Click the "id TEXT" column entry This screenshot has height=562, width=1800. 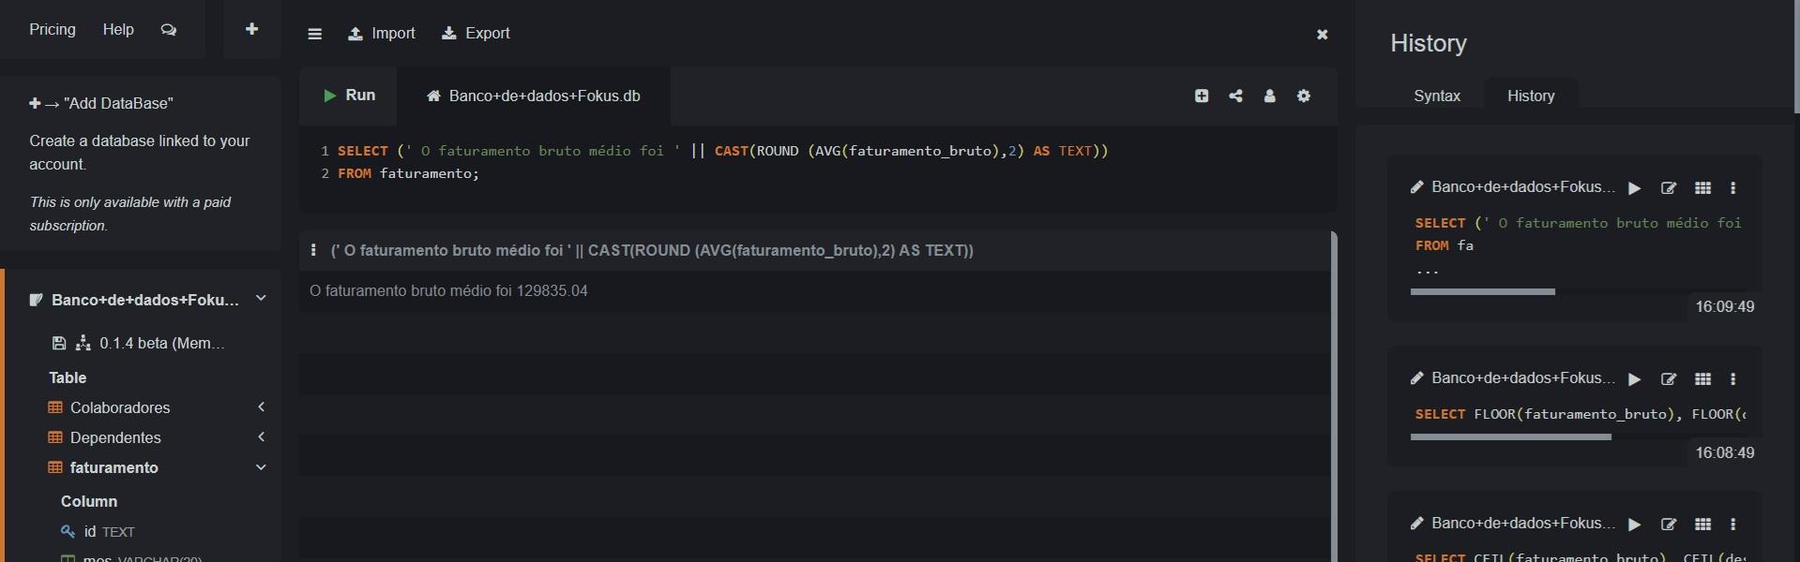coord(110,531)
